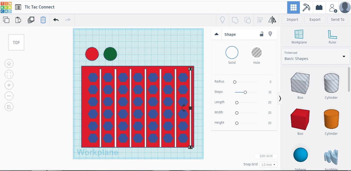The image size is (351, 171).
Task: Click the Tinkercad logo
Action: [x=6, y=7]
